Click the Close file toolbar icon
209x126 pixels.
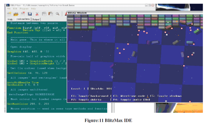coord(23,14)
